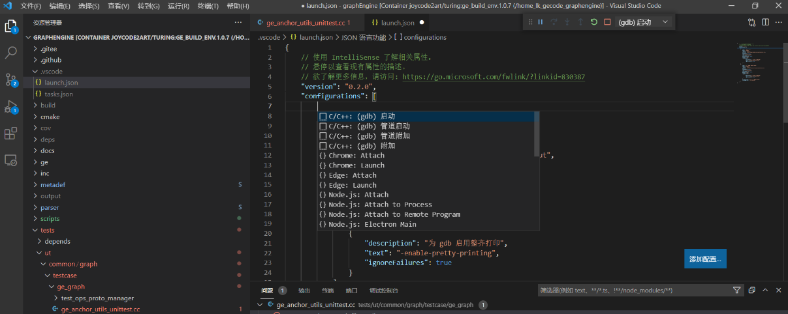Toggle the problems filter funnel icon
The height and width of the screenshot is (314, 788).
[737, 291]
